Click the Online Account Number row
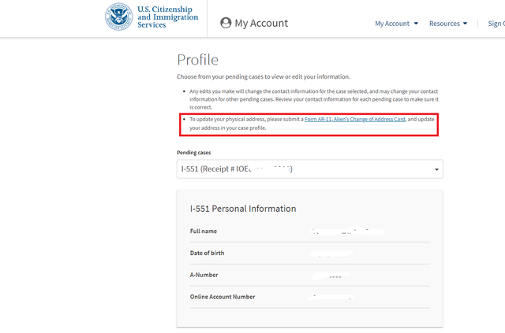This screenshot has width=505, height=333. (x=310, y=297)
